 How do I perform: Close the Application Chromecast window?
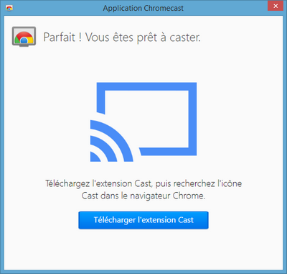276,6
